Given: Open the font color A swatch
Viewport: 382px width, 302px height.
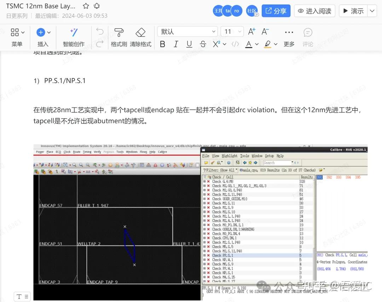Looking at the screenshot, I should (x=249, y=44).
